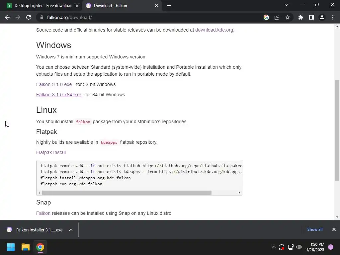Click the flatpak run org.kde.falkon line
This screenshot has height=255, width=340.
(71, 184)
